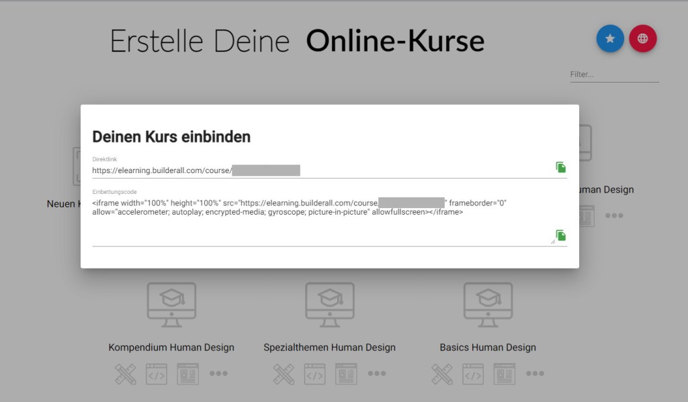Expand more options for Kompendium Human Design
Screen dimensions: 688x402
click(218, 374)
